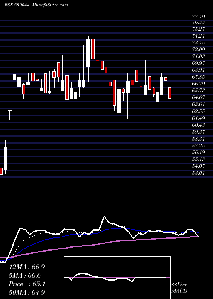Screen dimensions: 213x299
Task: Click the 61.49 price axis label
Action: point(199,118)
